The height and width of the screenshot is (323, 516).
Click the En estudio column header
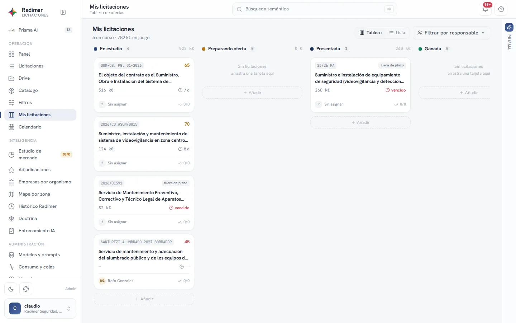(x=144, y=49)
